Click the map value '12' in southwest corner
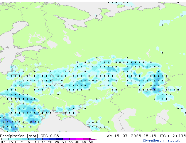The width and height of the screenshot is (186, 143). tap(11, 122)
